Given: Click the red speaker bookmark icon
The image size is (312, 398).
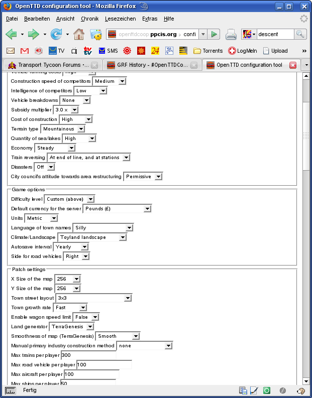Looking at the screenshot, I should click(x=38, y=51).
